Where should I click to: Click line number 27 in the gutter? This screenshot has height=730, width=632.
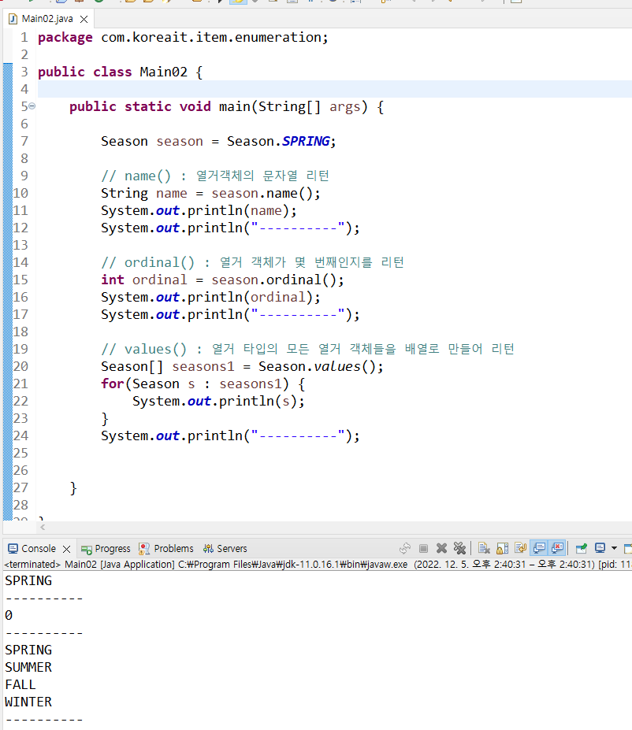[20, 487]
